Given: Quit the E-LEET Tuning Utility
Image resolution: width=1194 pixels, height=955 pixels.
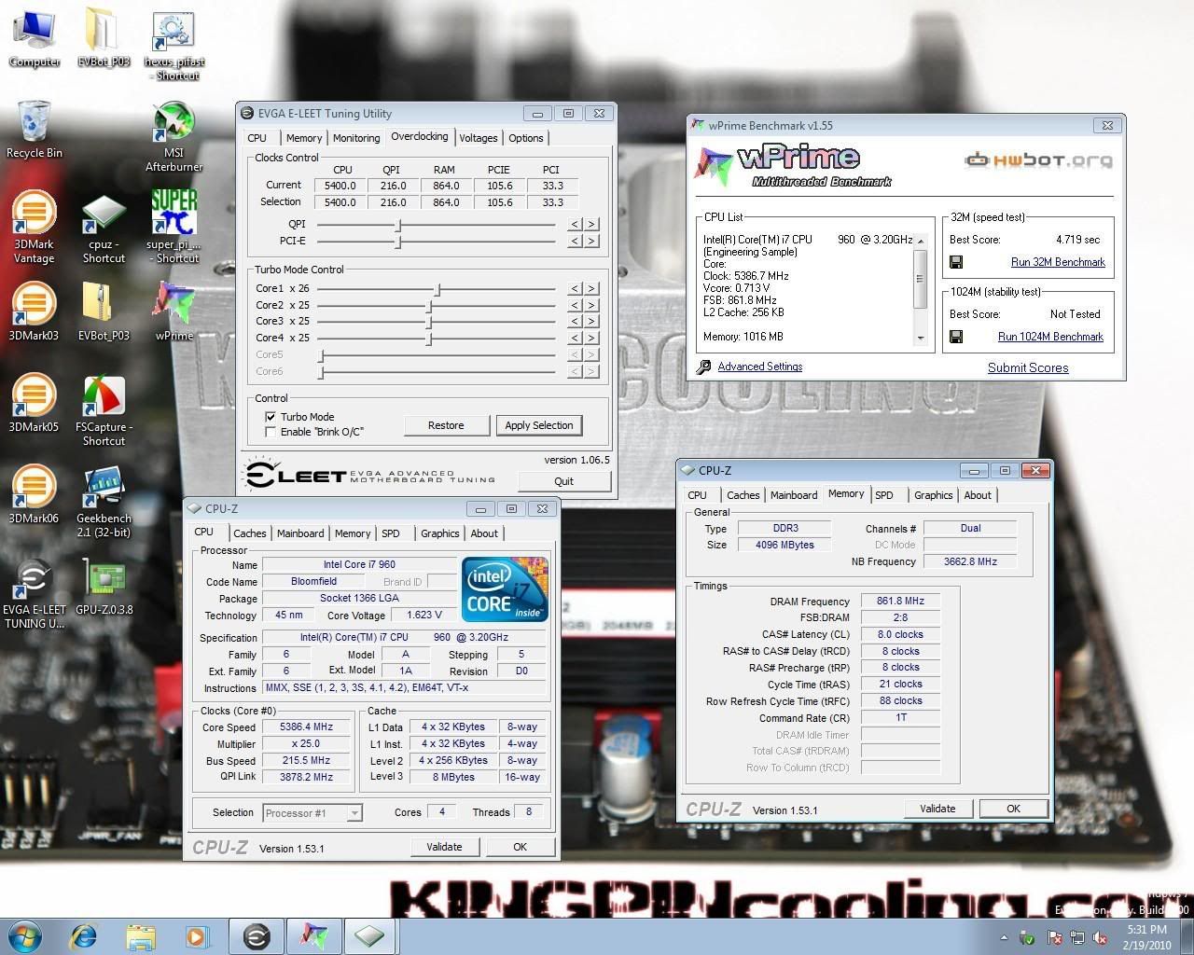Looking at the screenshot, I should pos(563,481).
